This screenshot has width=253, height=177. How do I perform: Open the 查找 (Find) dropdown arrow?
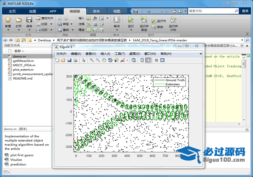tap(73, 30)
